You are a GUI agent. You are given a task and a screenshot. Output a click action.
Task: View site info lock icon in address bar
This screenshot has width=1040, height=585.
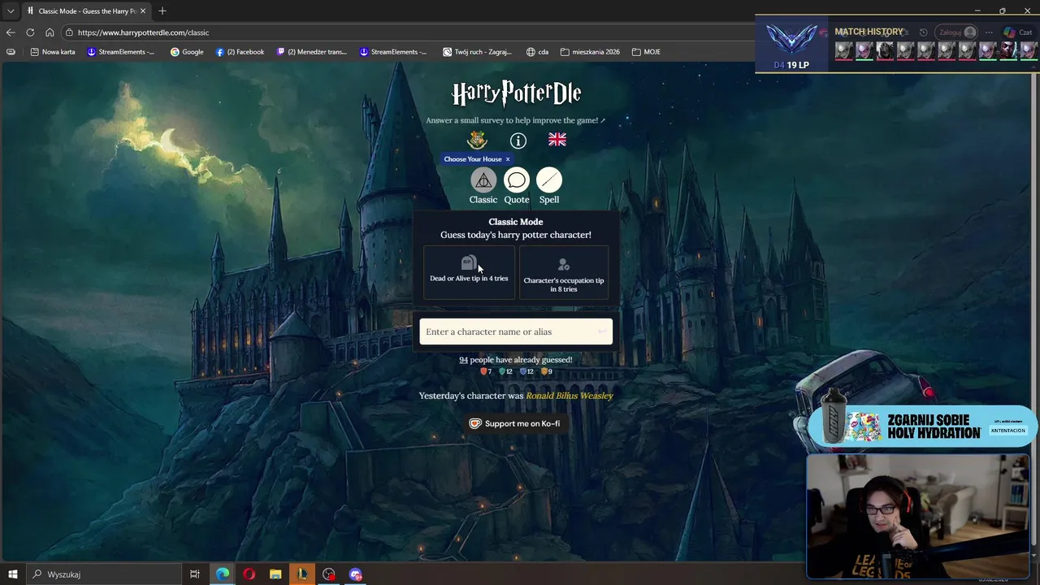[70, 32]
